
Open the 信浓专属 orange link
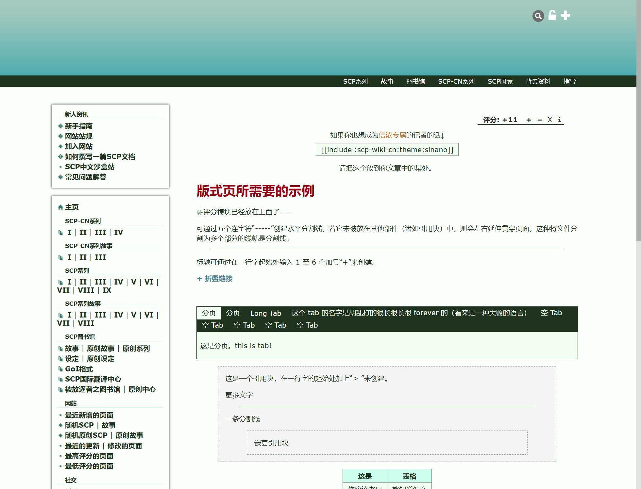coord(392,135)
